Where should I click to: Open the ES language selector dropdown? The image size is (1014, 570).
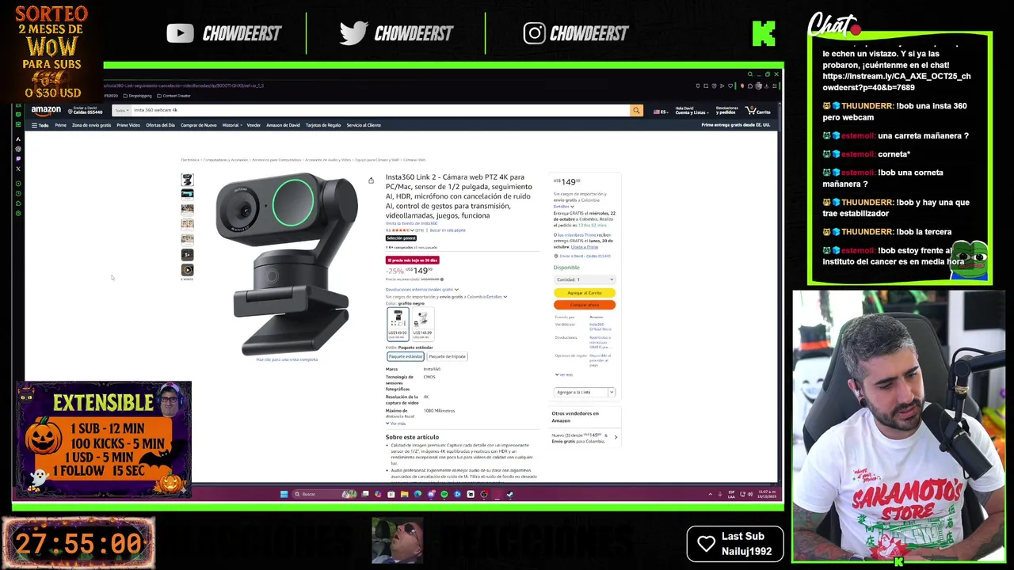coord(660,112)
